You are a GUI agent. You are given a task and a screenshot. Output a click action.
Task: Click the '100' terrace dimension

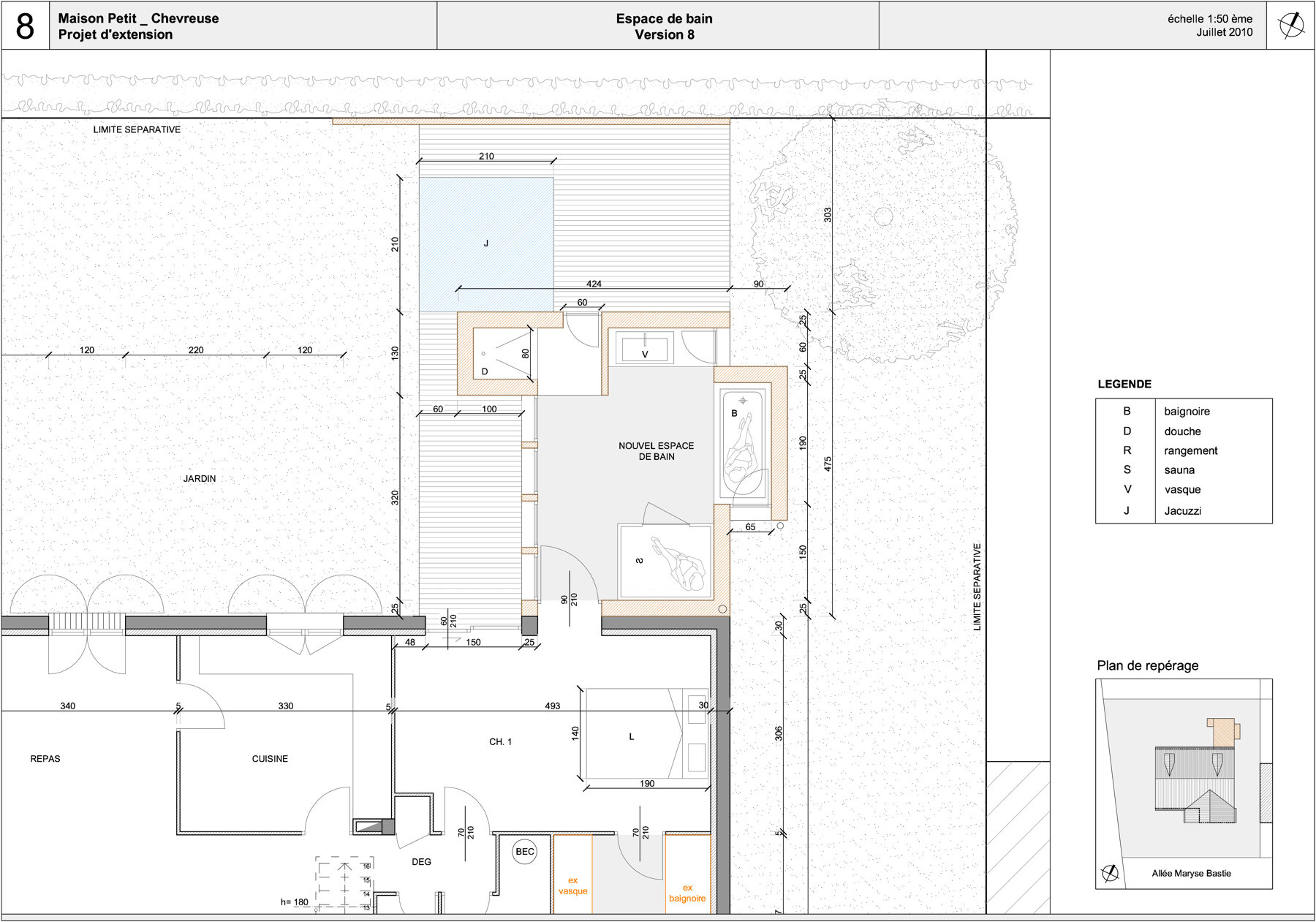pyautogui.click(x=489, y=409)
